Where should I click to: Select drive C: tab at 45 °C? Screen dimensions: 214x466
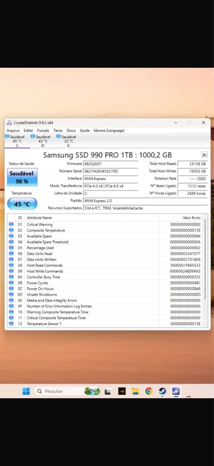click(x=17, y=141)
